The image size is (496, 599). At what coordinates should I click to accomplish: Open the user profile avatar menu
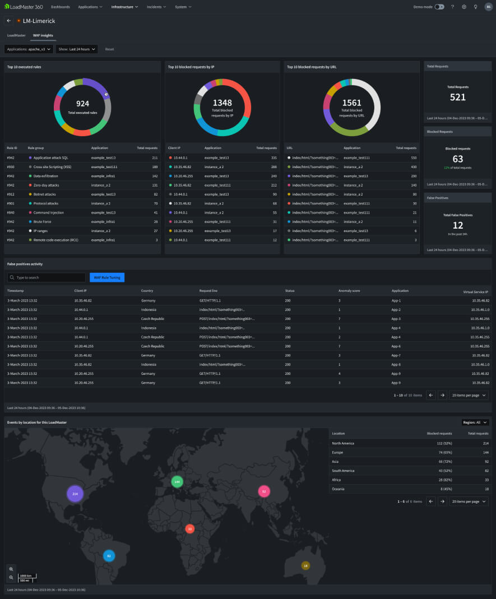(489, 7)
